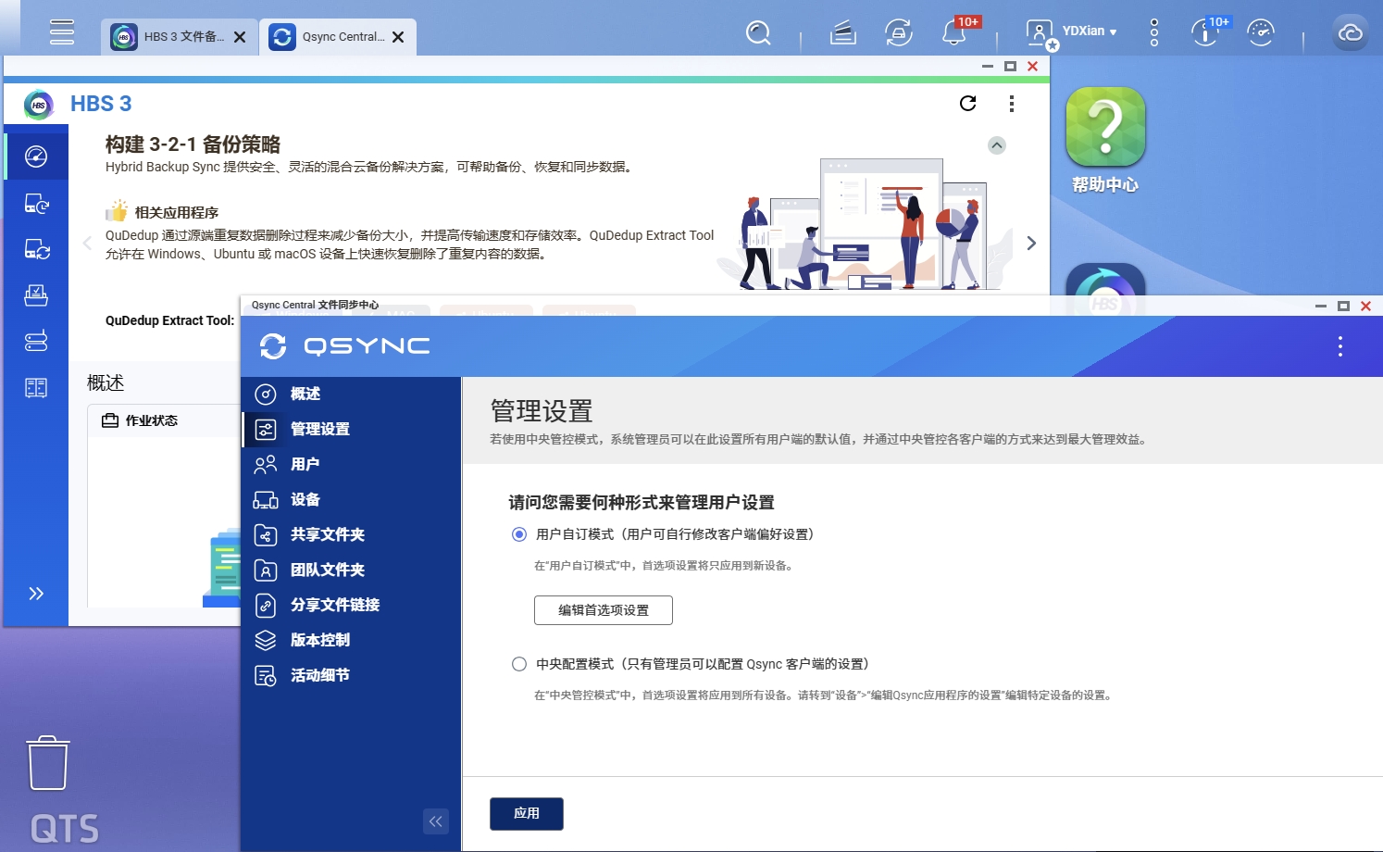Maximize the Qsync Central window
This screenshot has width=1383, height=852.
(1344, 307)
